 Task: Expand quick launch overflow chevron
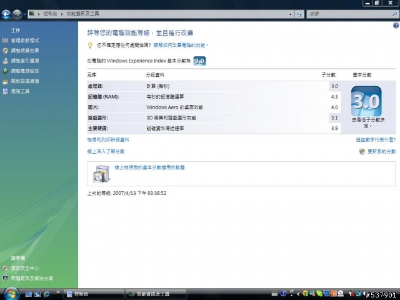tap(58, 292)
